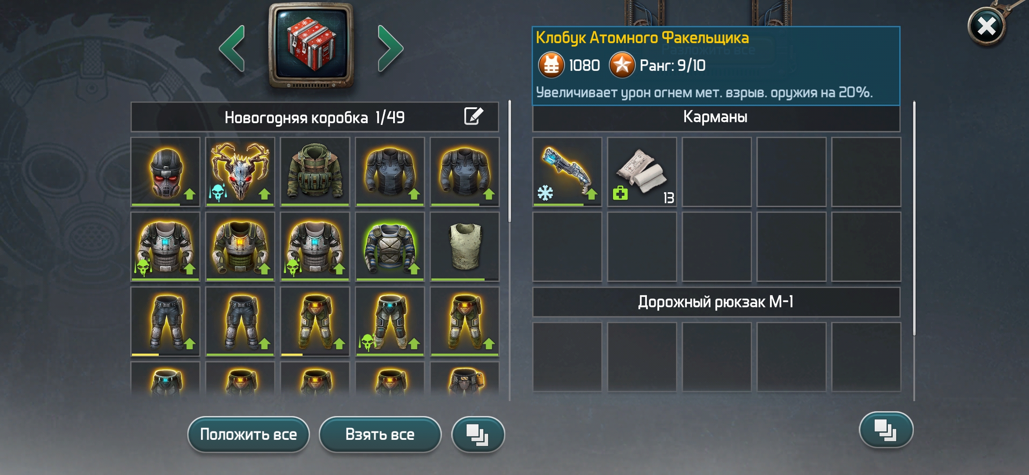Click the rename box edit icon
Screen dimensions: 1029x475
coord(474,117)
